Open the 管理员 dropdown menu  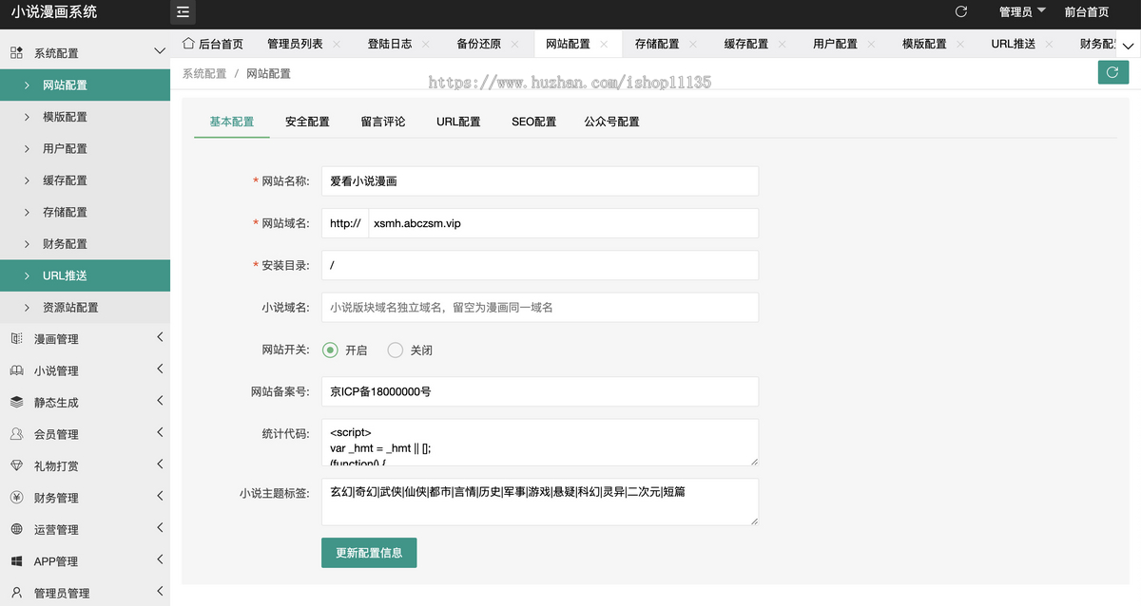[x=1022, y=12]
